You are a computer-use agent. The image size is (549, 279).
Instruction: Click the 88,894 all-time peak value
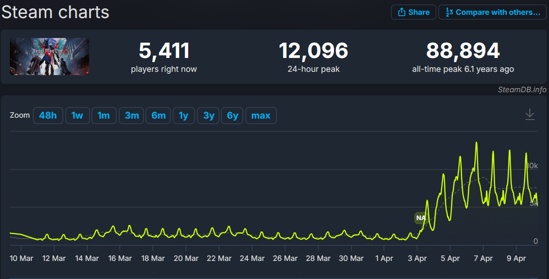pos(463,51)
